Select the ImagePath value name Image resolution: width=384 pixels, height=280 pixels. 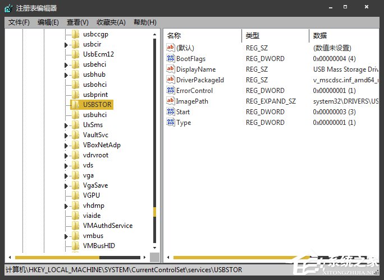coord(192,101)
